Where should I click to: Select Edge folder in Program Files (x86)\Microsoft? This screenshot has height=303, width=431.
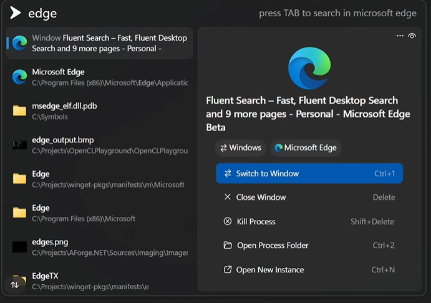pyautogui.click(x=99, y=213)
